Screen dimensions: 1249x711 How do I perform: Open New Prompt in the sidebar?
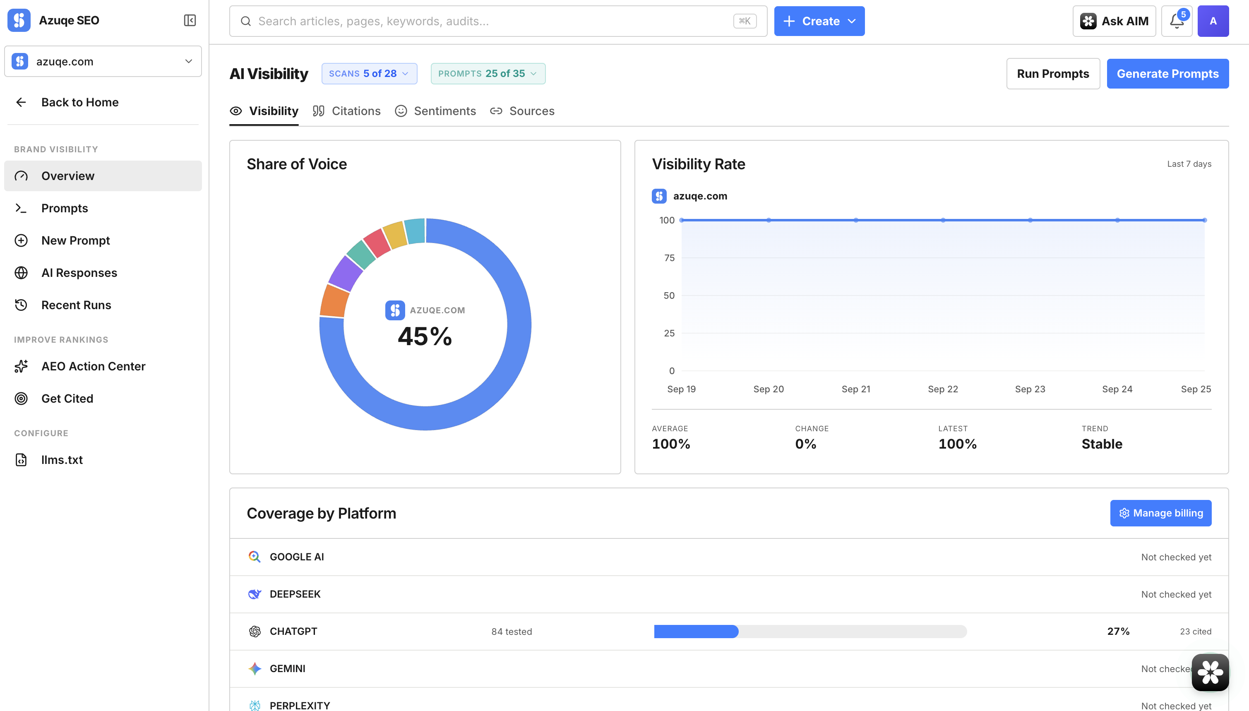[x=103, y=240]
